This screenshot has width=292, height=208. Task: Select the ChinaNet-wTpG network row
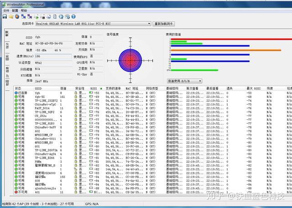click(153, 104)
